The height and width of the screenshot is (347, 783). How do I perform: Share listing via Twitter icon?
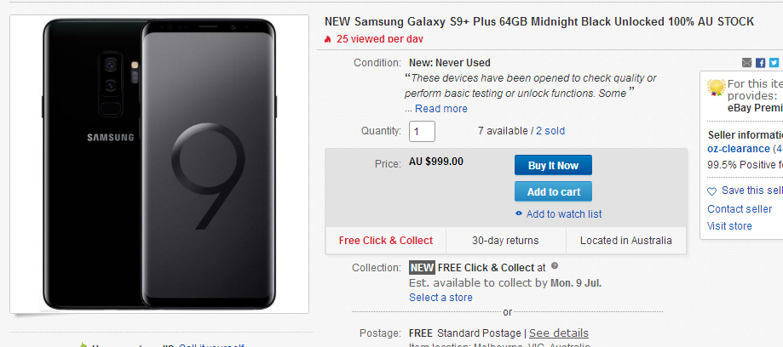click(x=774, y=63)
